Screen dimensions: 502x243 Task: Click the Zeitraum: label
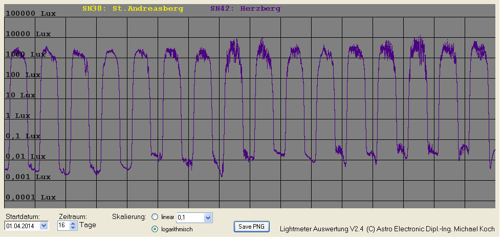pos(73,216)
